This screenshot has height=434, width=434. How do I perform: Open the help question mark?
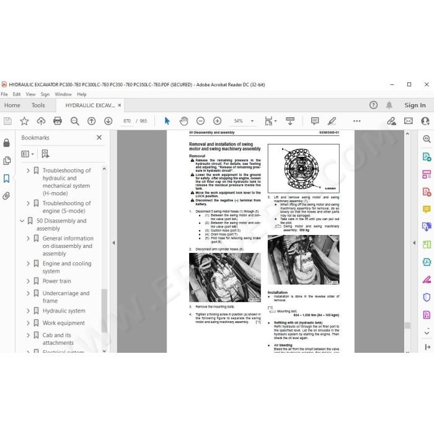point(373,105)
